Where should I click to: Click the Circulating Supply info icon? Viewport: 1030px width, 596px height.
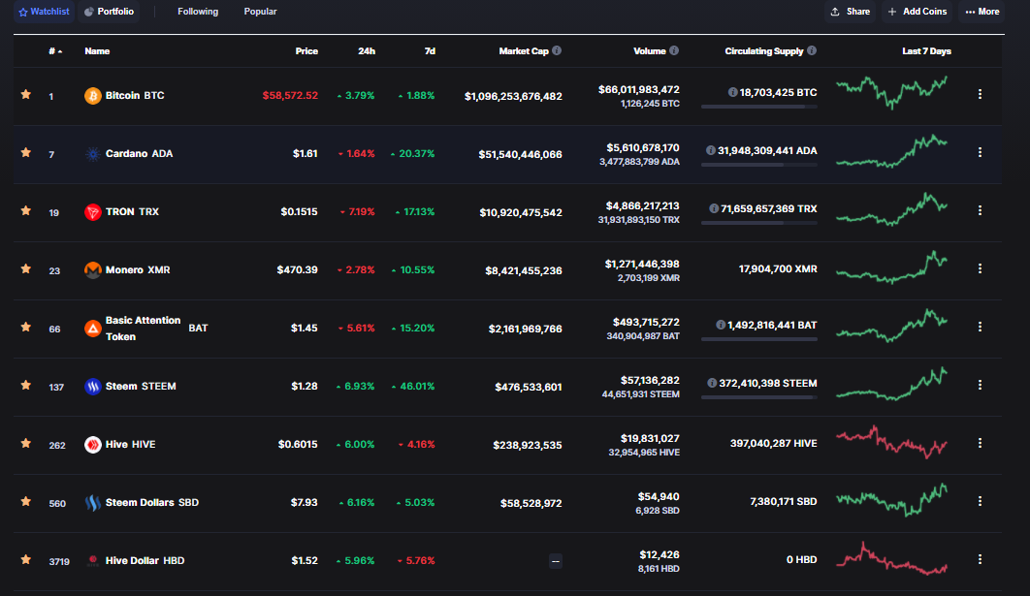point(812,51)
